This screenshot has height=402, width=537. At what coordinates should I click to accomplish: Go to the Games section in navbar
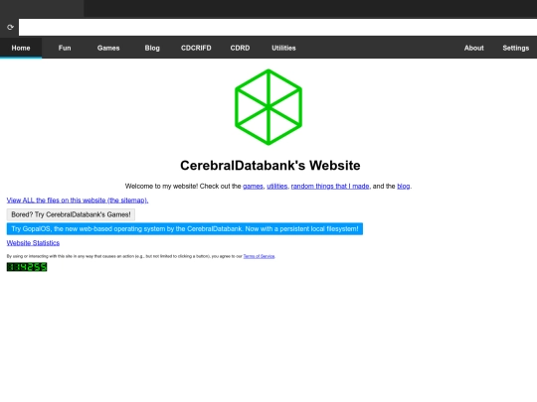point(108,48)
